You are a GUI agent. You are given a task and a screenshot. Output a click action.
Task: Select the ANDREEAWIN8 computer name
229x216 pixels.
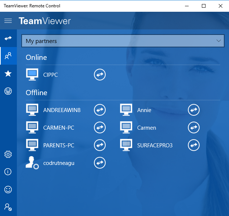(62, 110)
